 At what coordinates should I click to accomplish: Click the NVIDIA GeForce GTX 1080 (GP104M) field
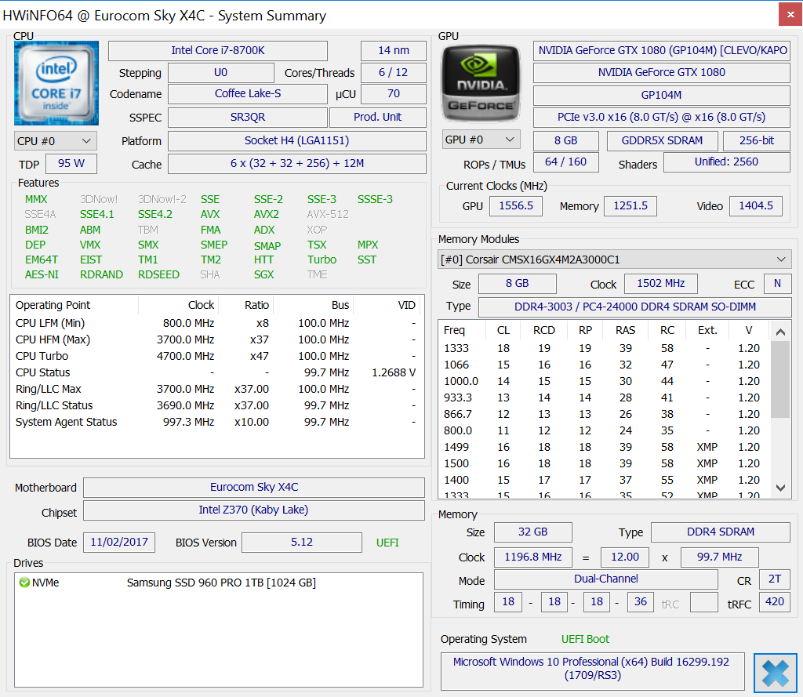(662, 51)
